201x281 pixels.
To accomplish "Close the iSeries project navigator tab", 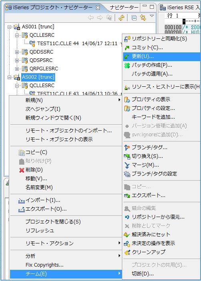I will pos(98,8).
